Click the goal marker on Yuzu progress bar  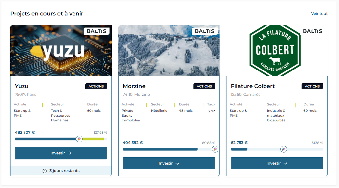[x=79, y=139]
